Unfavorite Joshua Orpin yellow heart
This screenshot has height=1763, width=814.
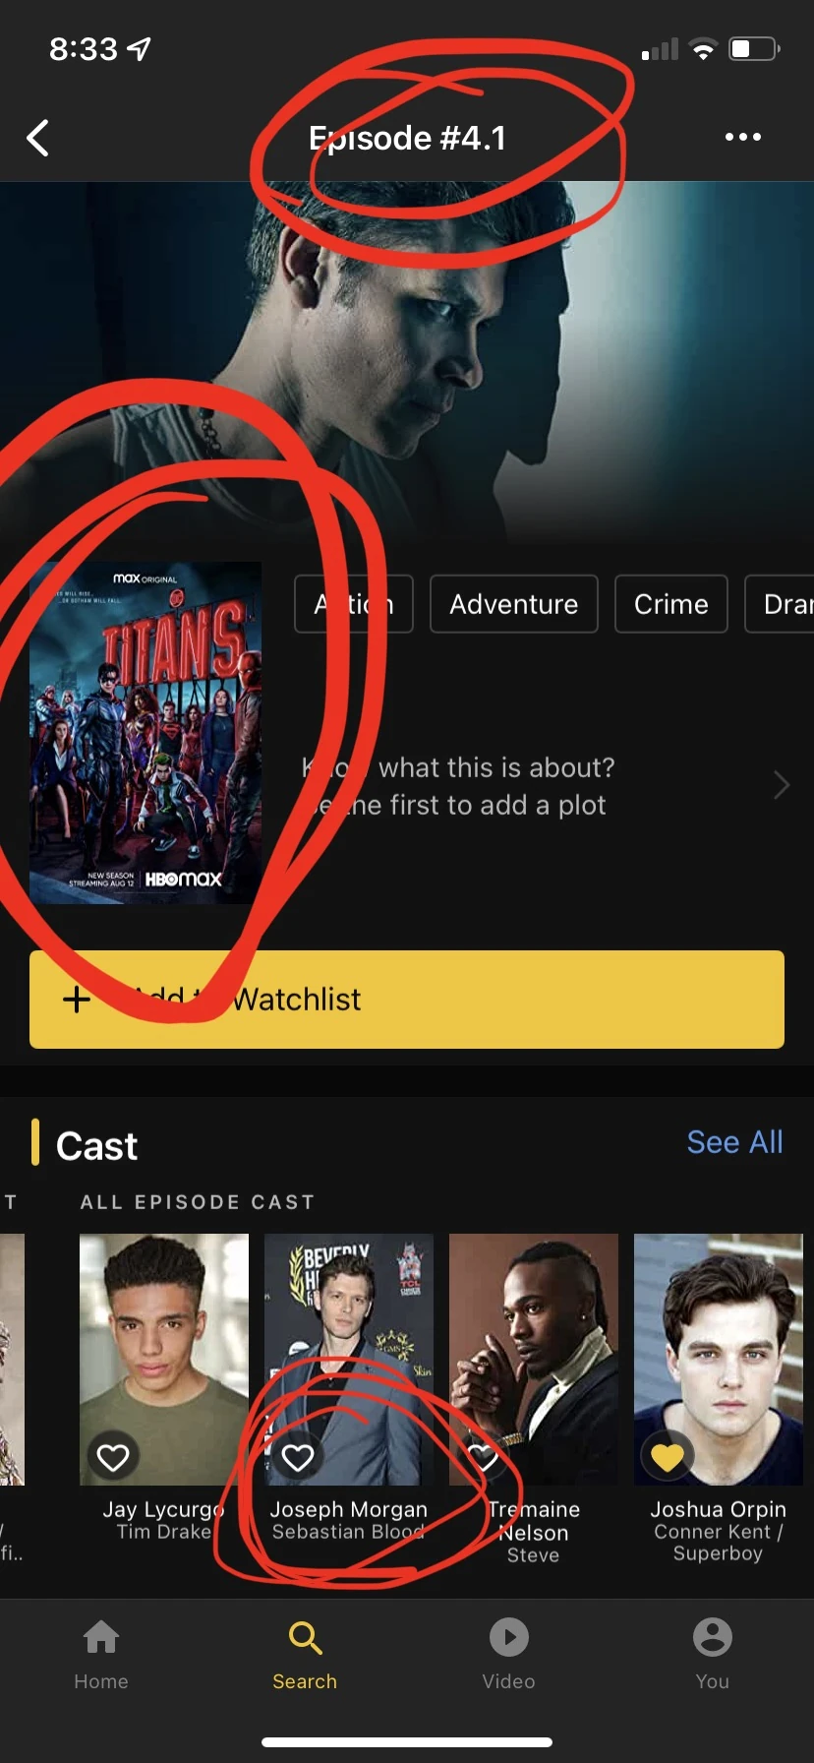(x=668, y=1457)
